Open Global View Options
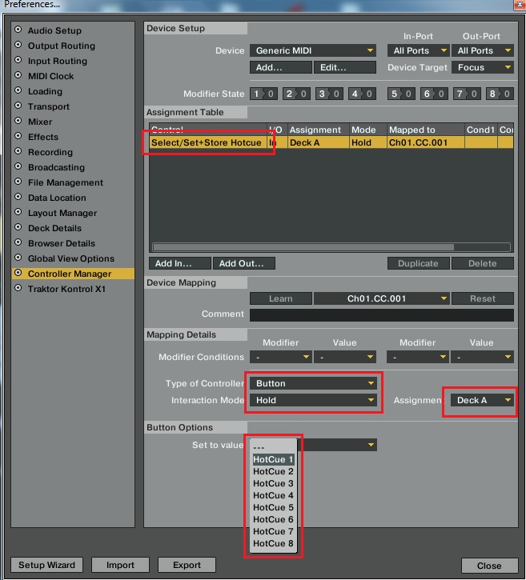526x580 pixels. click(71, 258)
